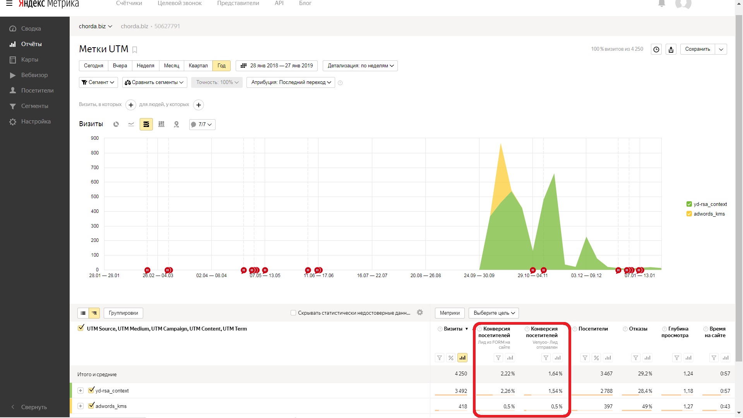Screen dimensions: 743x418
Task: Choose the column chart icon
Action: click(x=161, y=124)
